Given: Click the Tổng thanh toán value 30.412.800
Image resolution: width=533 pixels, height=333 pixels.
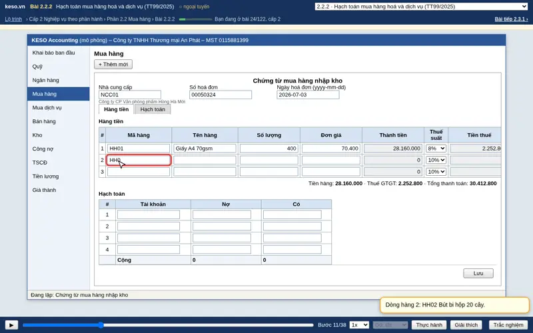Looking at the screenshot, I should pyautogui.click(x=483, y=184).
